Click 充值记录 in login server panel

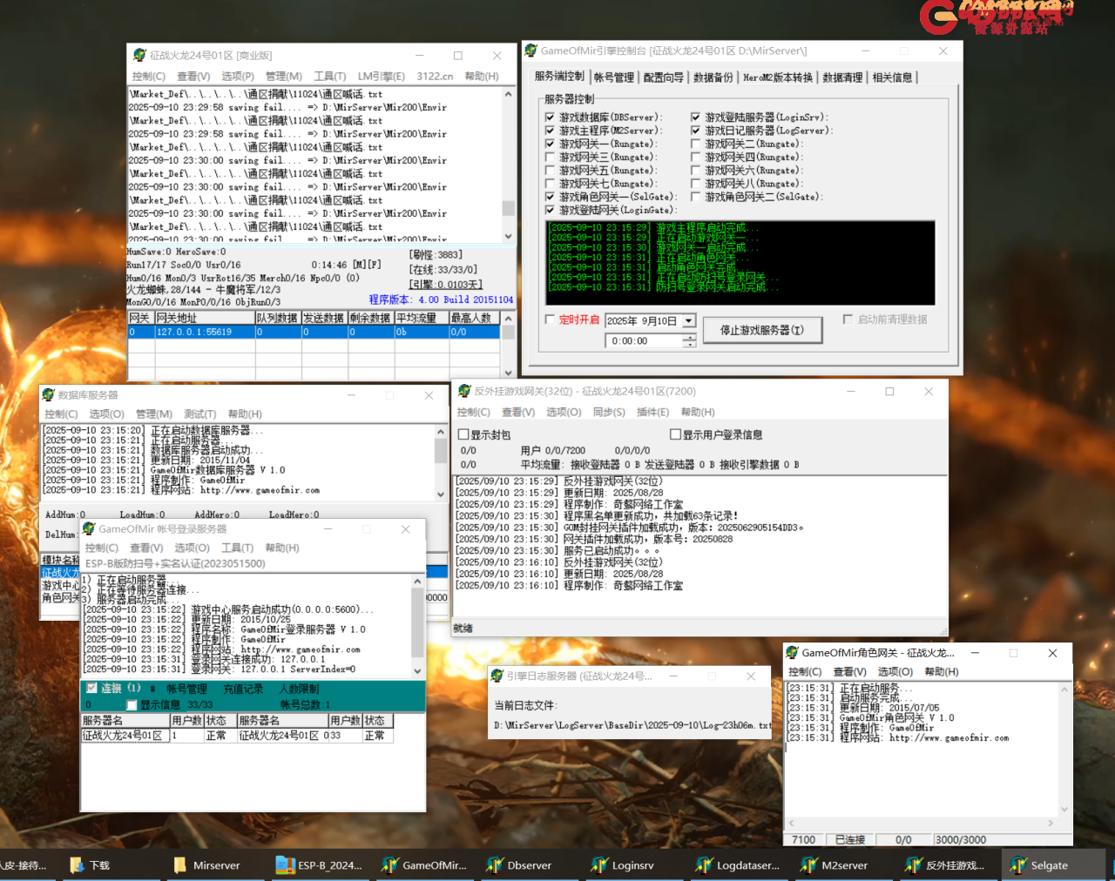(243, 689)
